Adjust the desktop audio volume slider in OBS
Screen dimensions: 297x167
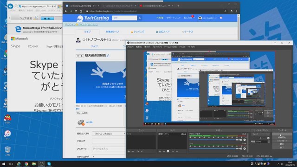(214, 140)
